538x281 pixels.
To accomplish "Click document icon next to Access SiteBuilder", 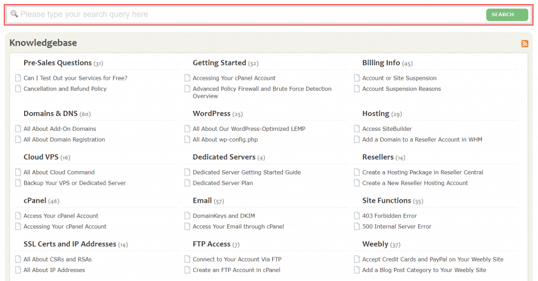I will tap(357, 129).
